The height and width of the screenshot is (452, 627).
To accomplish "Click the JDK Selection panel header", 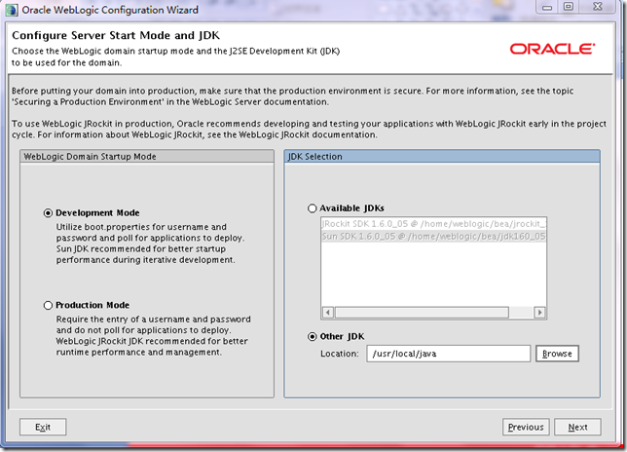I will [x=442, y=157].
